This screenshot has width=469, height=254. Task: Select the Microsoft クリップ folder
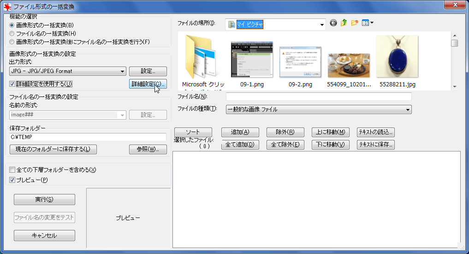(x=203, y=62)
